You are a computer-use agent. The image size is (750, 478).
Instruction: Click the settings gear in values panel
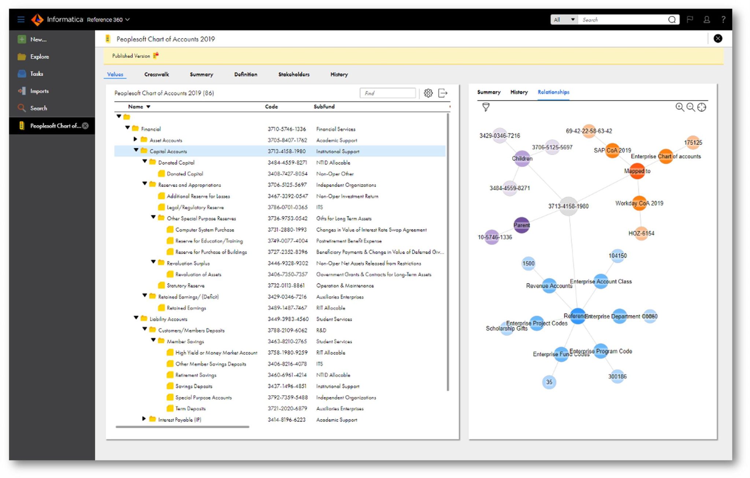point(428,93)
